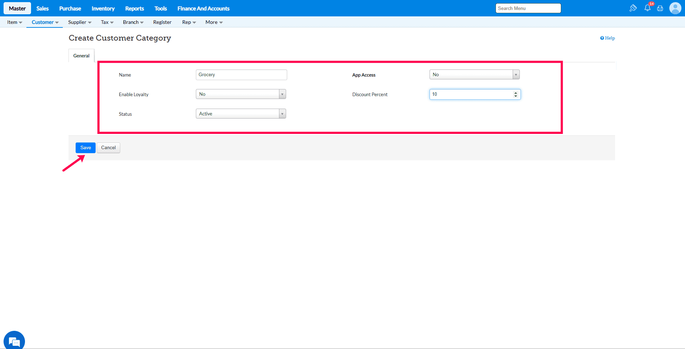Open the live chat bubble icon
This screenshot has height=349, width=685.
pos(14,341)
